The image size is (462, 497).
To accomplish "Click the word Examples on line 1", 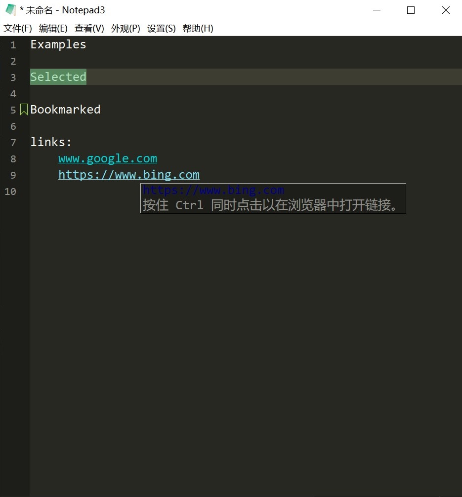I will [58, 44].
